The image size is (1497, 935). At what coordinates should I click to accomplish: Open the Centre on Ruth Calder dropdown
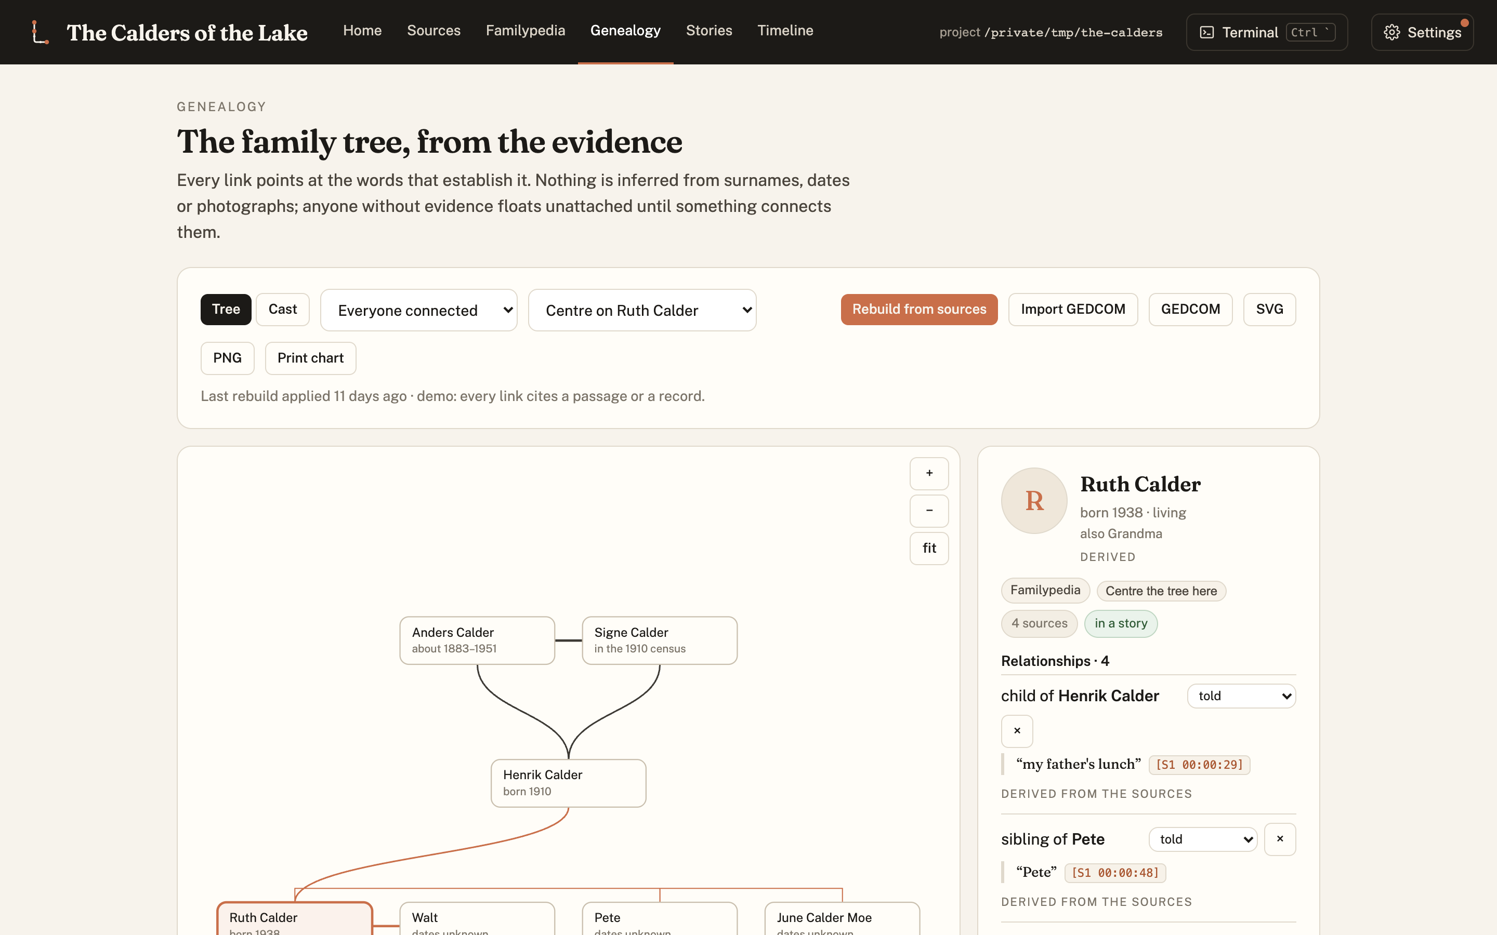point(642,311)
